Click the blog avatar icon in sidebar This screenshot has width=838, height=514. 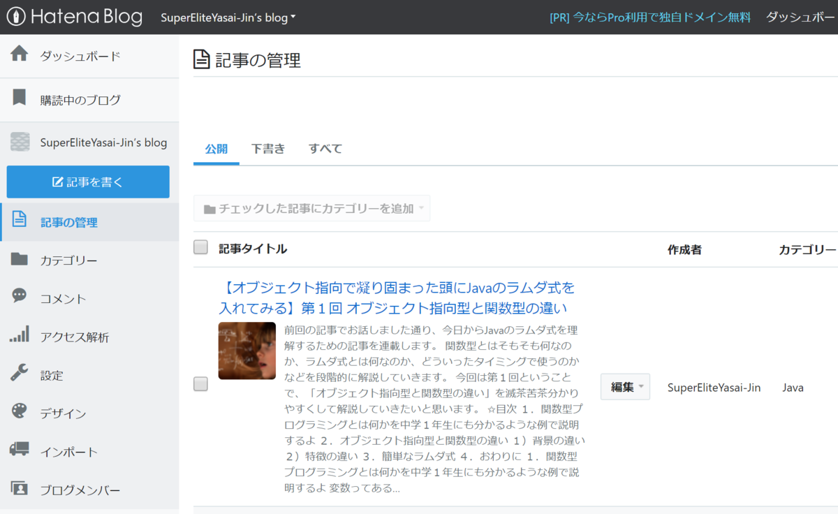(x=20, y=142)
